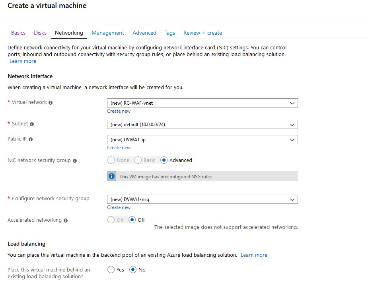Select Advanced NIC security group option
Screen dimensions: 368x291
click(164, 160)
